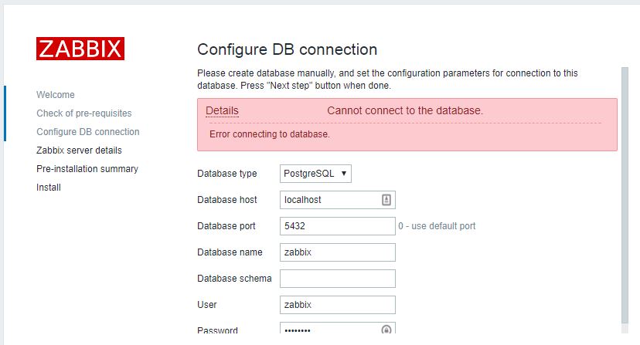Click the 'Cannot connect to the database' message

(405, 110)
